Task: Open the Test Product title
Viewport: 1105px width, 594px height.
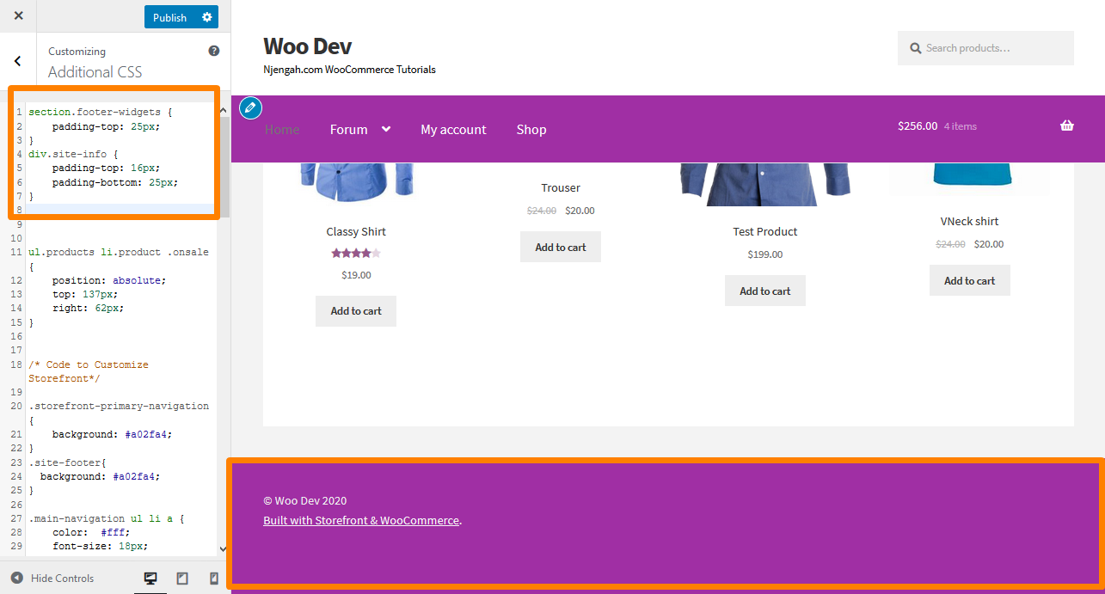Action: pyautogui.click(x=765, y=231)
